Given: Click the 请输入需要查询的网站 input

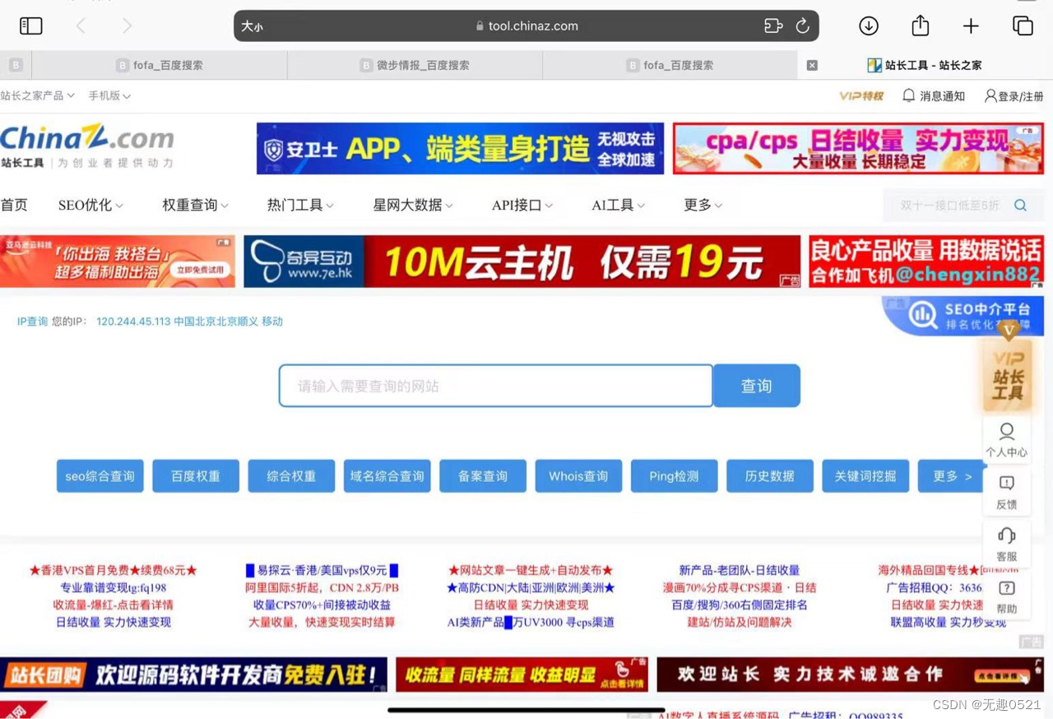Looking at the screenshot, I should (x=496, y=386).
